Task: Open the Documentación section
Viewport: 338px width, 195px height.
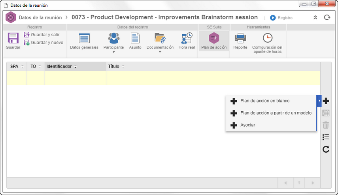Action: point(160,41)
